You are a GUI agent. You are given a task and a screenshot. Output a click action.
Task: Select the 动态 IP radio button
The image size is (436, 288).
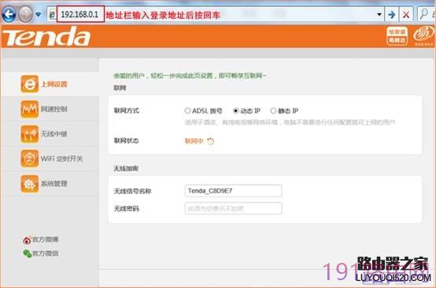pos(236,111)
